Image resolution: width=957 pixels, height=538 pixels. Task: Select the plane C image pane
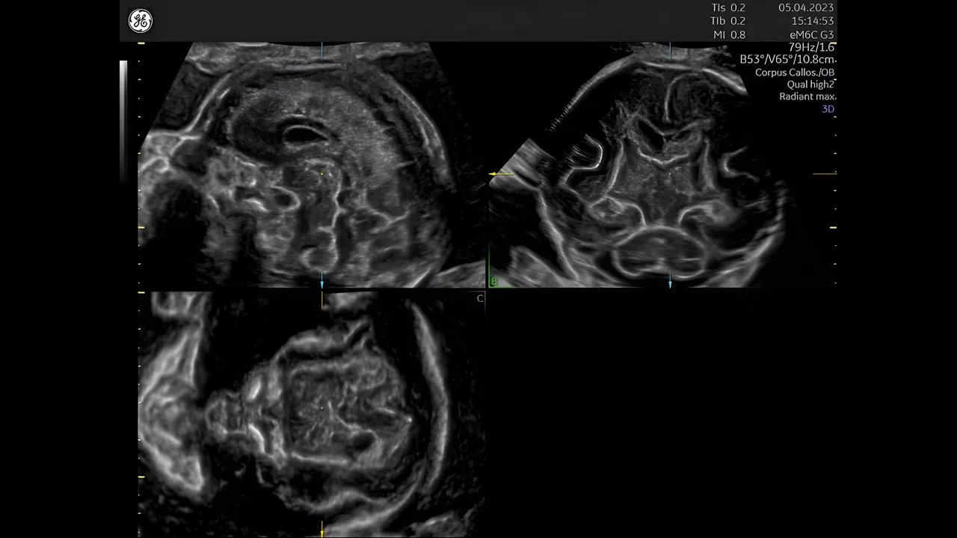(x=312, y=415)
